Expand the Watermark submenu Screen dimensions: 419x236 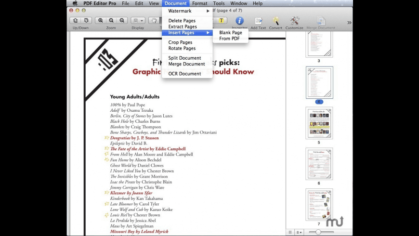188,11
